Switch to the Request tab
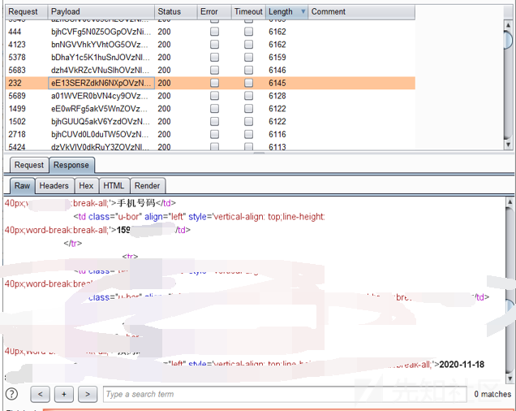The width and height of the screenshot is (516, 411). (29, 165)
